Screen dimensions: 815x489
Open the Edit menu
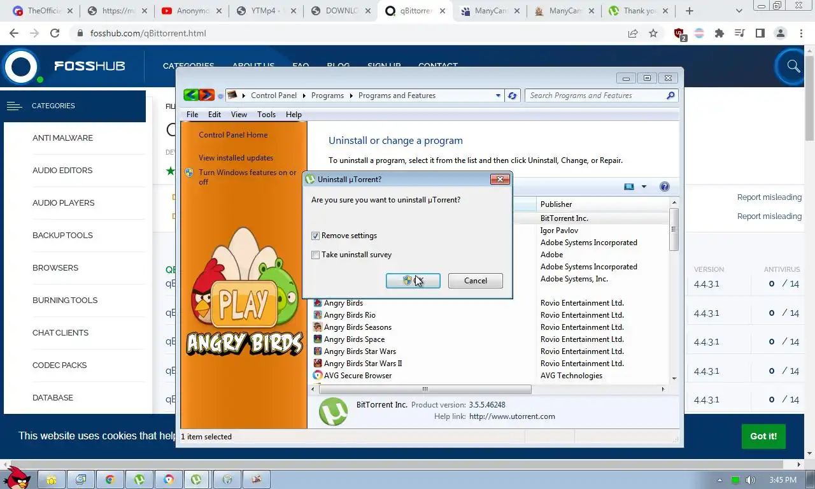pos(215,115)
